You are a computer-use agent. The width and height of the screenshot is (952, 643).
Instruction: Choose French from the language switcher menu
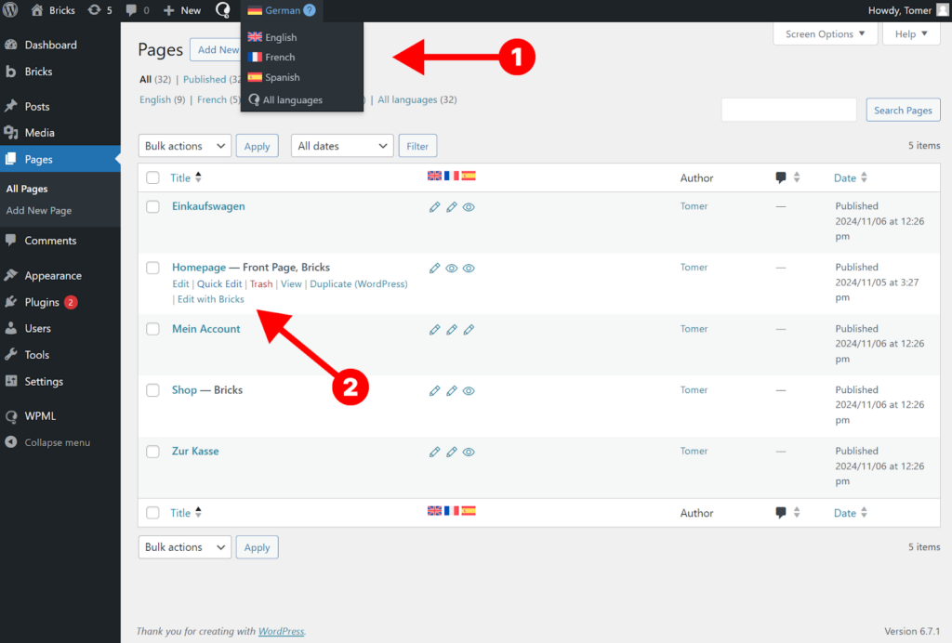279,58
